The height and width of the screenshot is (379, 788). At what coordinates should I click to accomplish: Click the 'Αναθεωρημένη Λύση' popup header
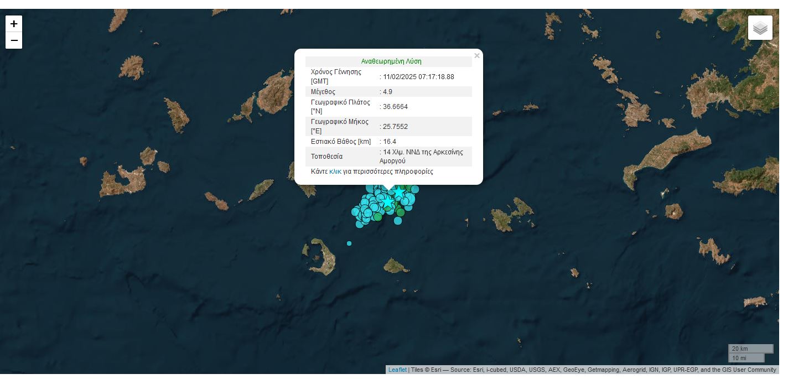coord(391,61)
